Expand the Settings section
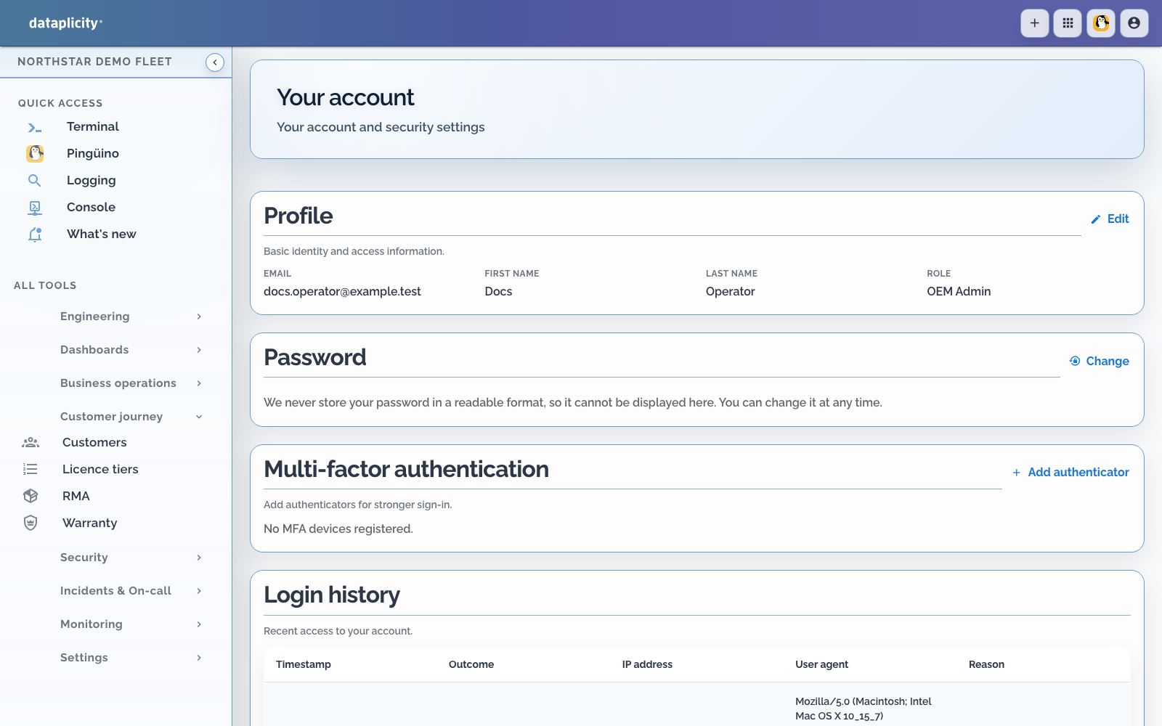The width and height of the screenshot is (1162, 726). (131, 658)
